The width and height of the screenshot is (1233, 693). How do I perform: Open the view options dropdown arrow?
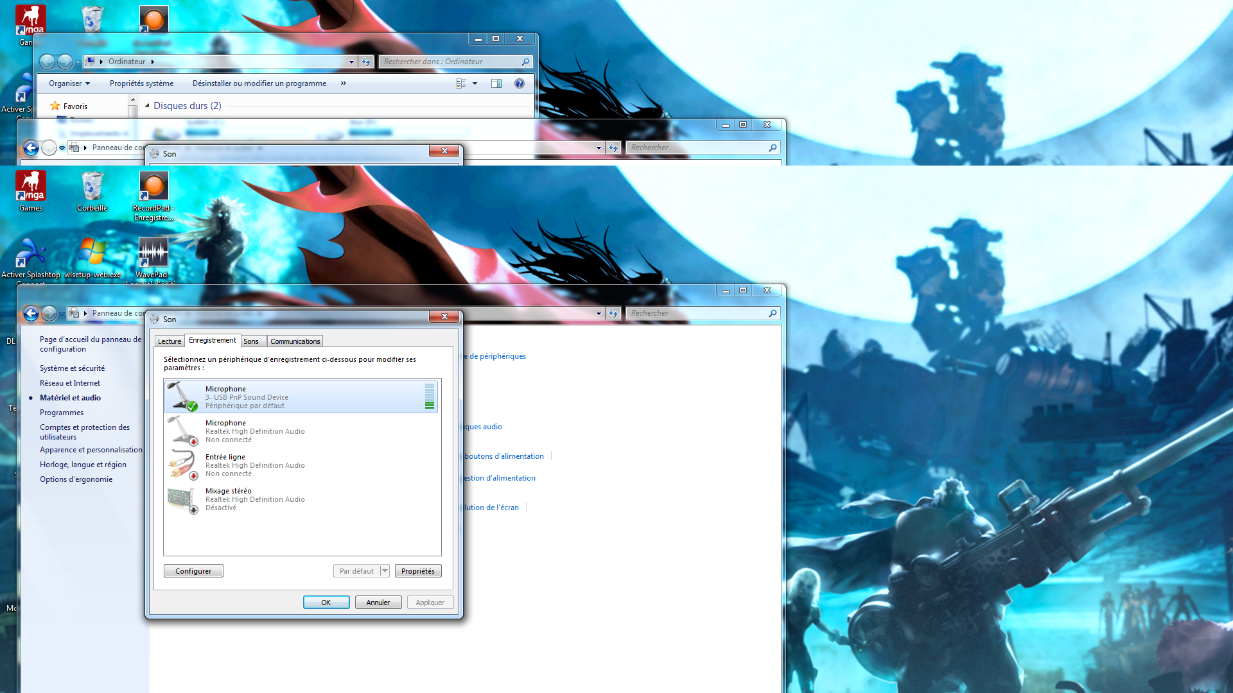coord(475,83)
